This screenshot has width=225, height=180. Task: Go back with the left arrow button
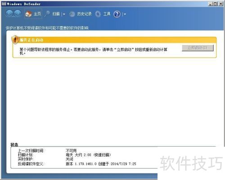[9, 13]
